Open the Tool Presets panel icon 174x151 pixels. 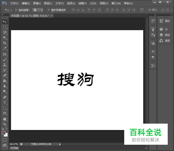pyautogui.click(x=153, y=66)
